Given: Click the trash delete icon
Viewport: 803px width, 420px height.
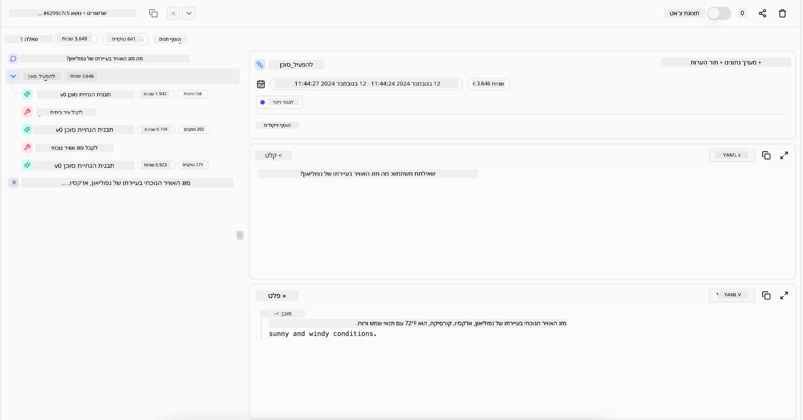Looking at the screenshot, I should coord(782,13).
